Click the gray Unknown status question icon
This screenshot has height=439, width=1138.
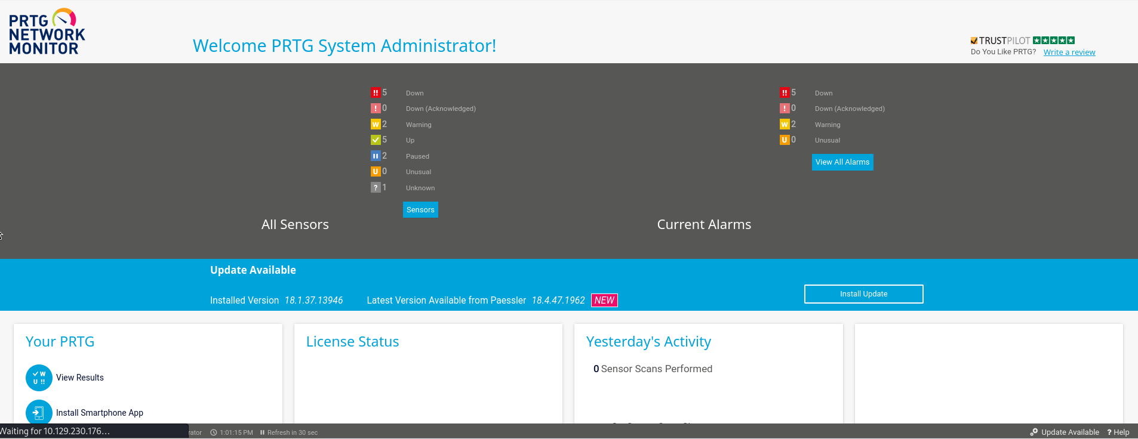coord(375,187)
